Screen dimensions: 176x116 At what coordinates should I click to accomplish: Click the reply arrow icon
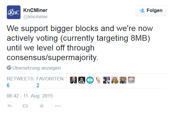(10, 106)
